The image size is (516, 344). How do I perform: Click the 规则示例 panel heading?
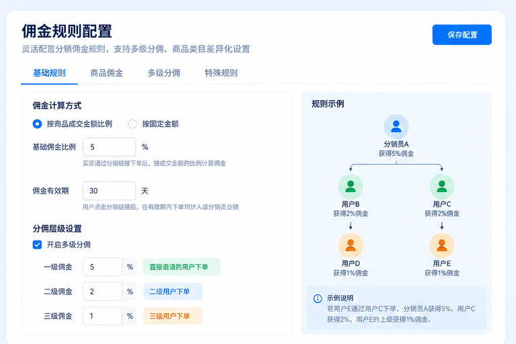[x=328, y=104]
